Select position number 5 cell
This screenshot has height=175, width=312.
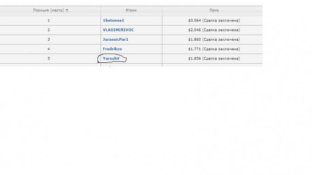coord(50,59)
